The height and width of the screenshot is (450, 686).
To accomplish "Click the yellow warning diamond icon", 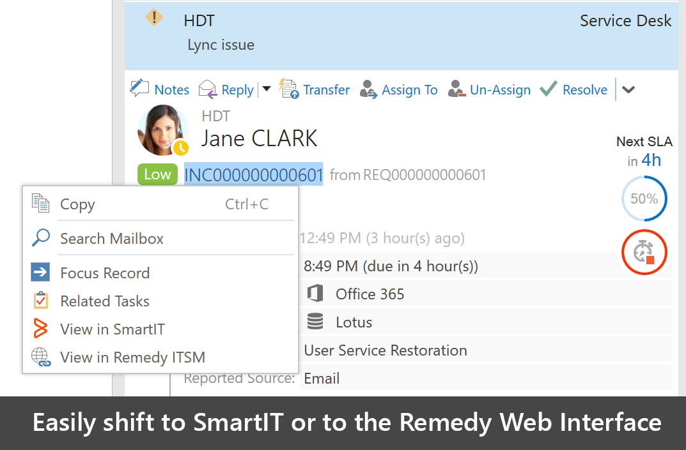I will 154,18.
